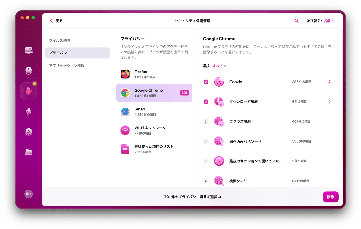
Task: Select the Wi-Fiネットワーク entry
Action: click(154, 130)
